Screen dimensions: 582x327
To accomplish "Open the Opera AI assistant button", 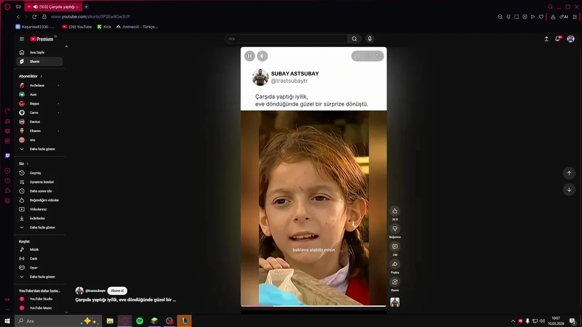I will 564,17.
